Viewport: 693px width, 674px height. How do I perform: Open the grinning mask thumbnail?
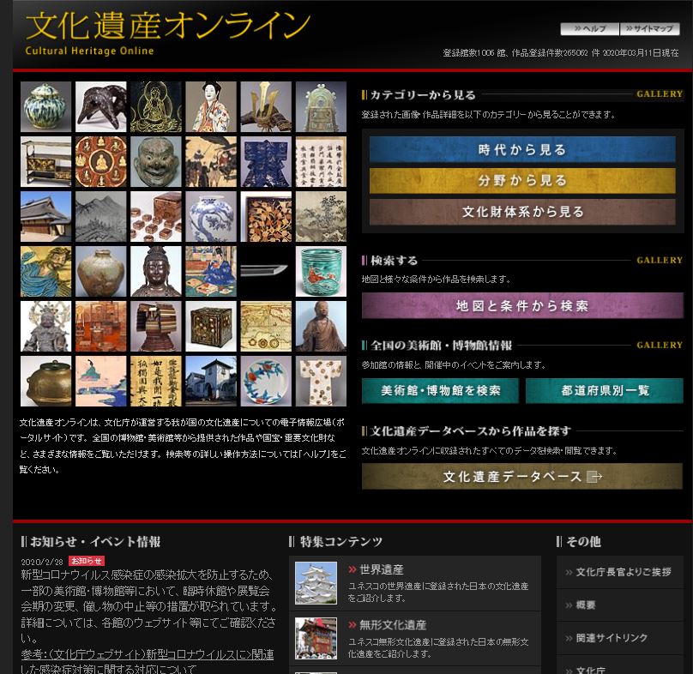(x=156, y=162)
